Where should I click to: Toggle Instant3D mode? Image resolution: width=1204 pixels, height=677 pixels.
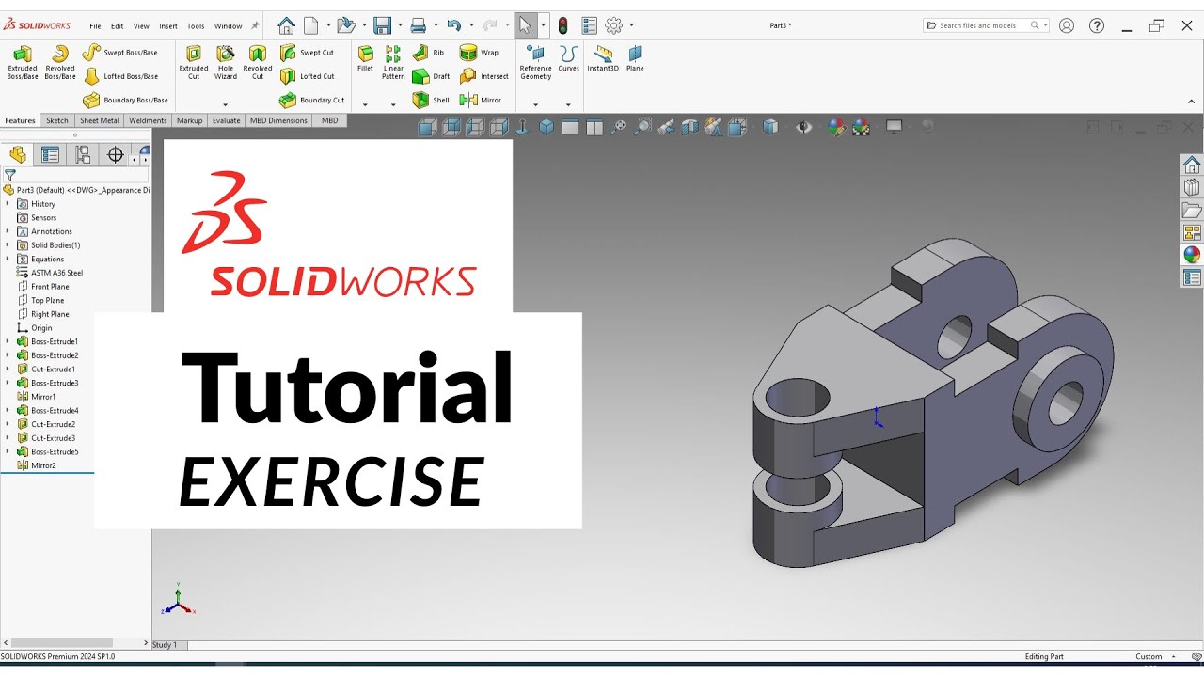click(x=603, y=58)
